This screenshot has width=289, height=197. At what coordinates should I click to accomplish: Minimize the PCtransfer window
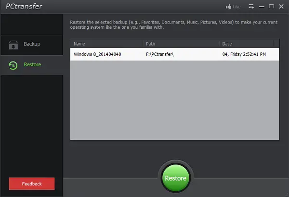(262, 7)
